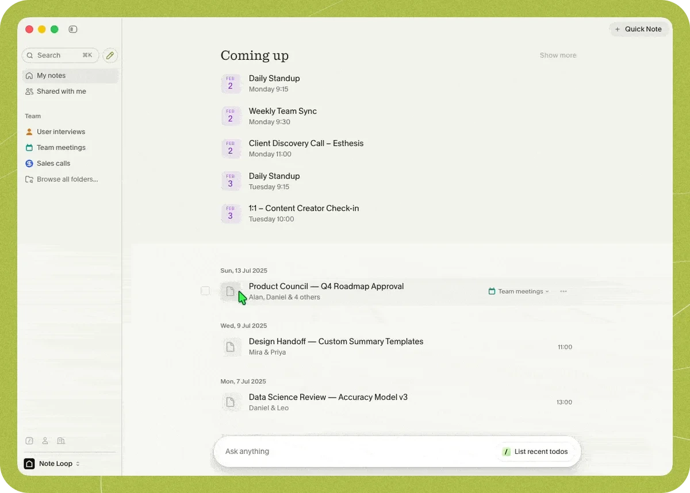The image size is (690, 493).
Task: Click the document icon for Data Science Review
Action: pos(231,402)
